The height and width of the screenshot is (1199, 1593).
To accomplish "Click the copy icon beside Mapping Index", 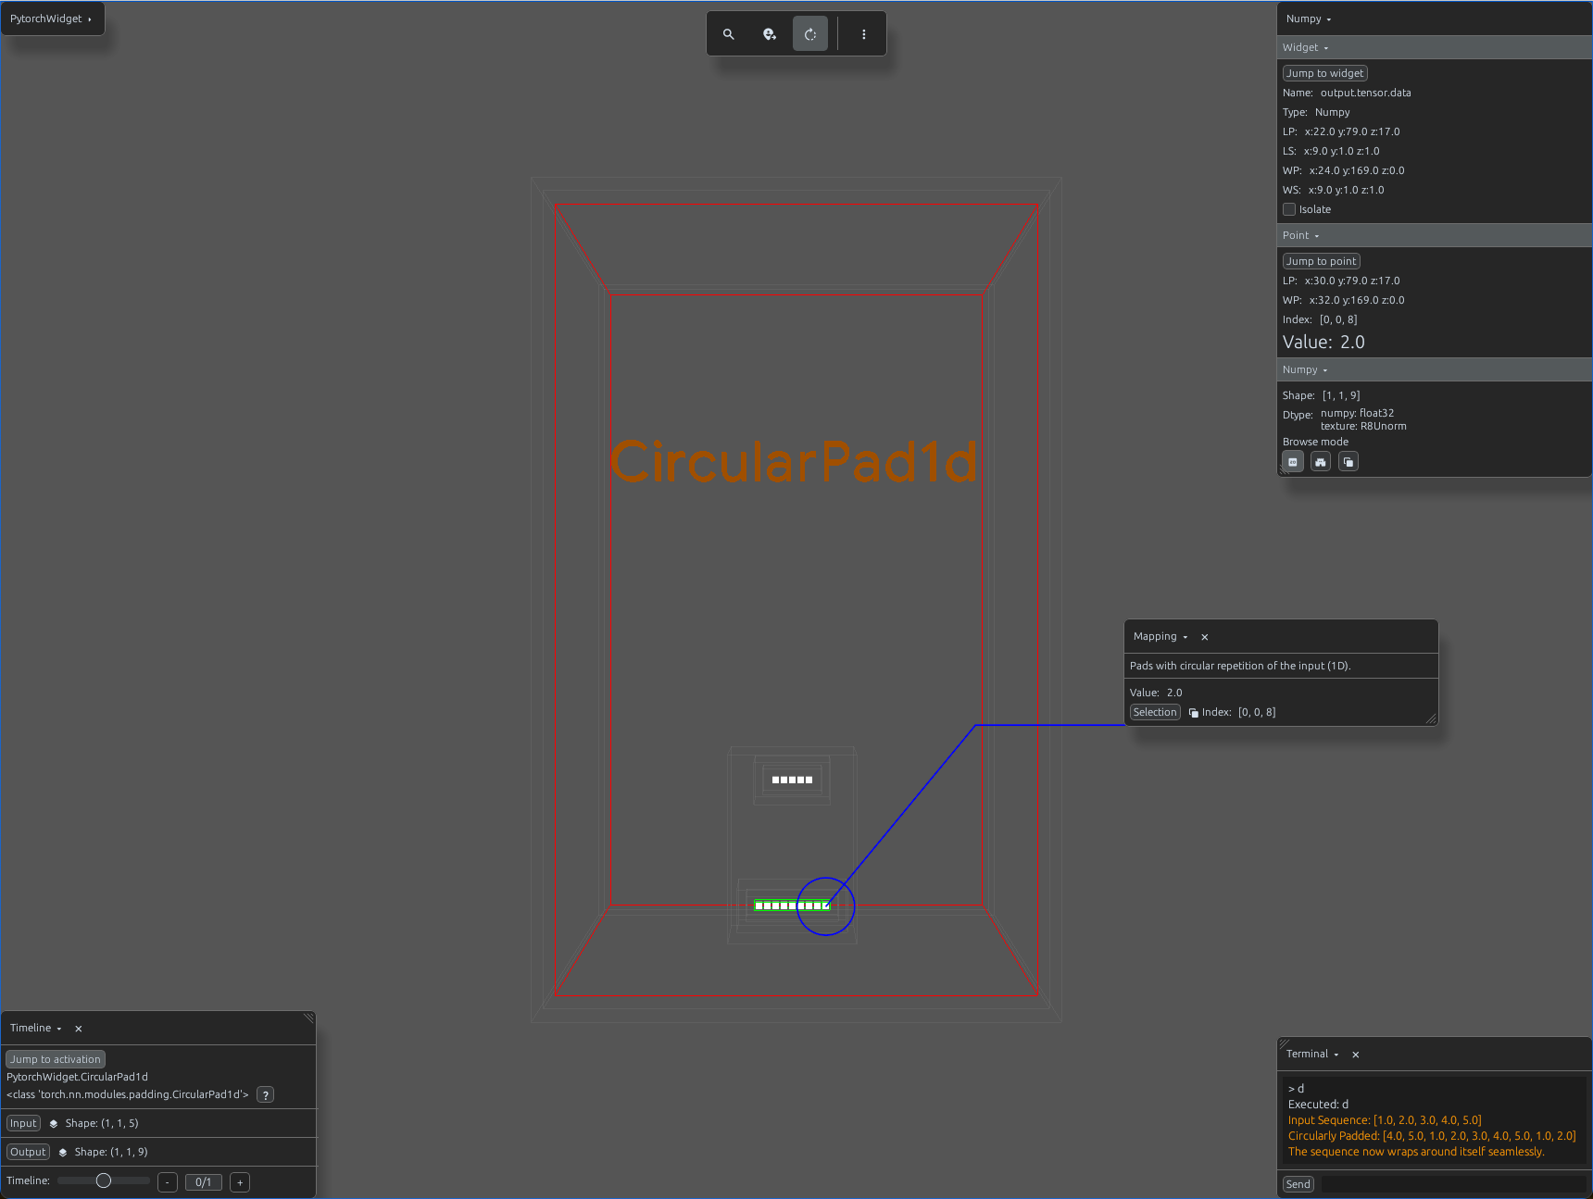I will [1194, 713].
